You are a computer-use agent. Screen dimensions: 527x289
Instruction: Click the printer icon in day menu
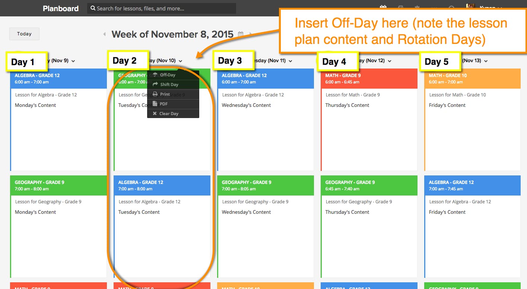[155, 94]
